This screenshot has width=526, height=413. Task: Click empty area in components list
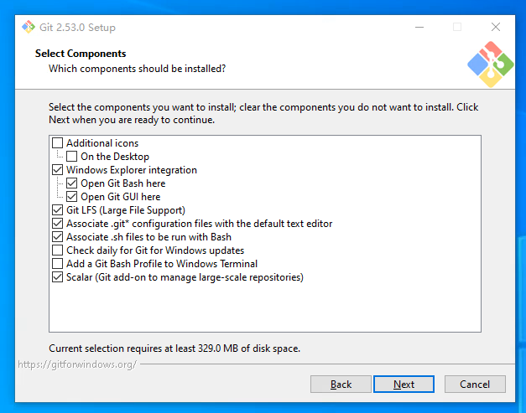click(264, 308)
